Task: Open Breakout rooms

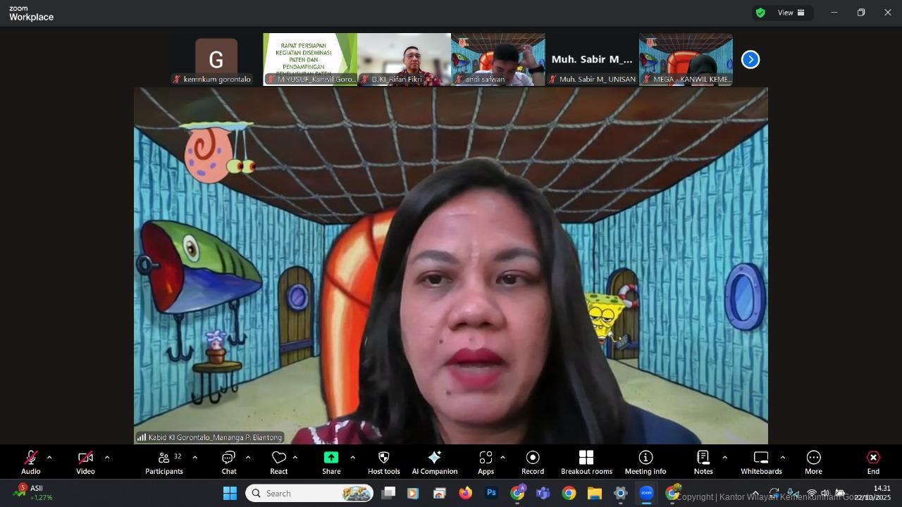Action: (586, 462)
